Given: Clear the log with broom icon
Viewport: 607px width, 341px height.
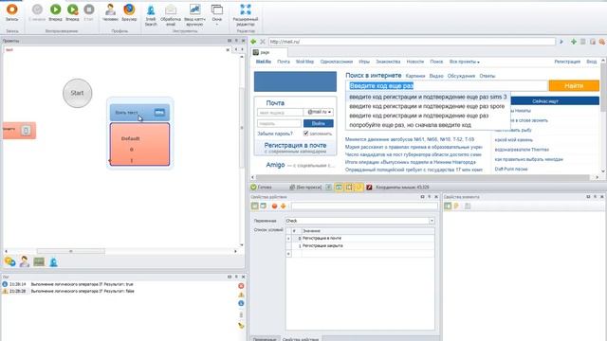Looking at the screenshot, I should [x=241, y=326].
